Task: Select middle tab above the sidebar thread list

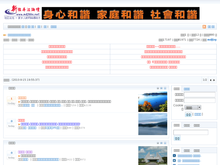Action: pyautogui.click(x=187, y=150)
